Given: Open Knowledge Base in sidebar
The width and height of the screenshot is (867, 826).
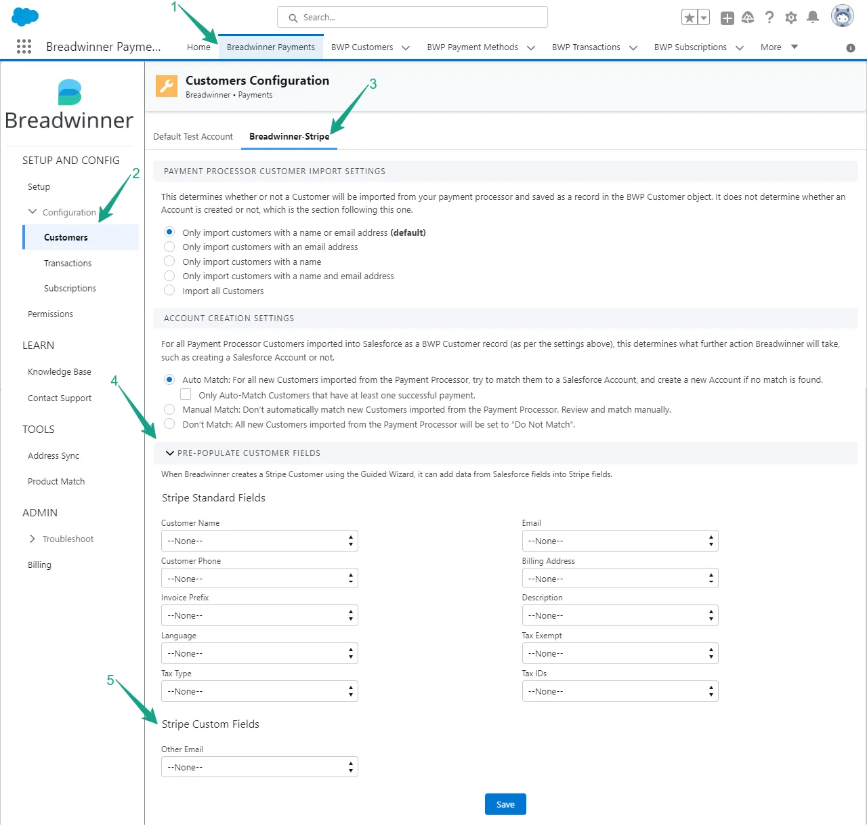Looking at the screenshot, I should pos(60,371).
